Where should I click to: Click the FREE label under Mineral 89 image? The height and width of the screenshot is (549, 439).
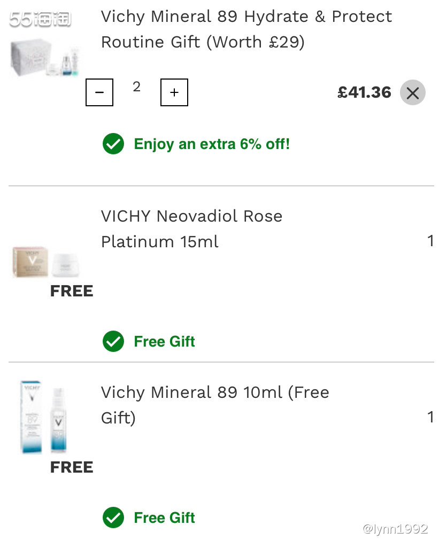pos(72,467)
